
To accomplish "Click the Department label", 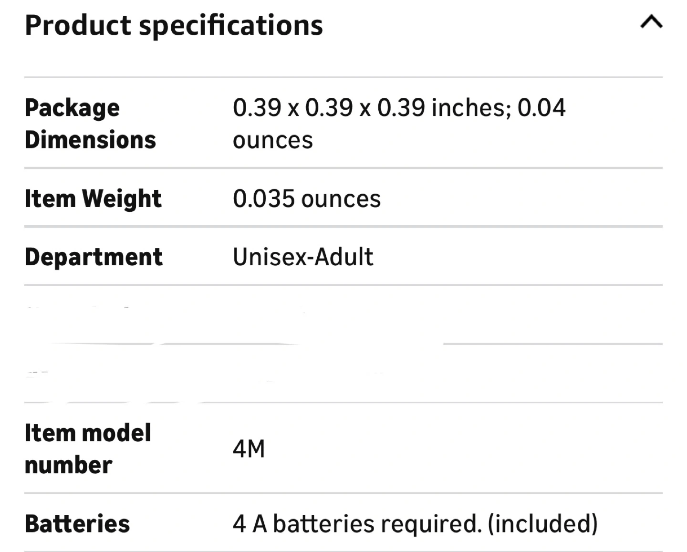I will (94, 257).
